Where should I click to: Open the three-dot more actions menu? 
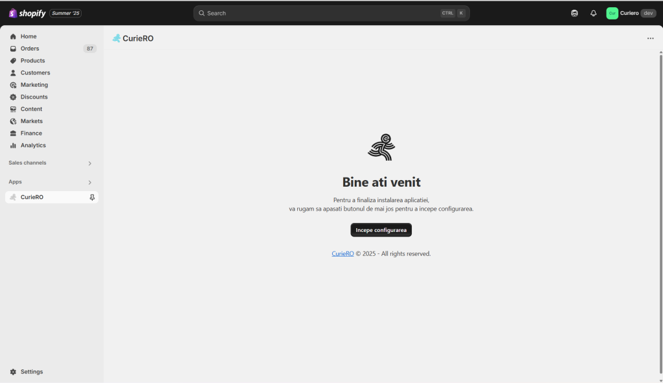tap(650, 38)
